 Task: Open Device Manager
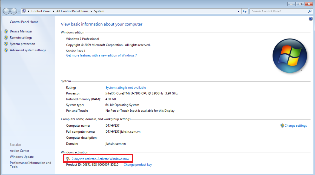(21, 31)
